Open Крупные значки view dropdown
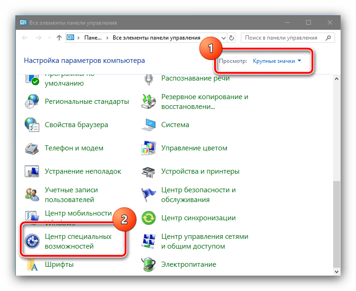The image size is (356, 291). click(277, 61)
